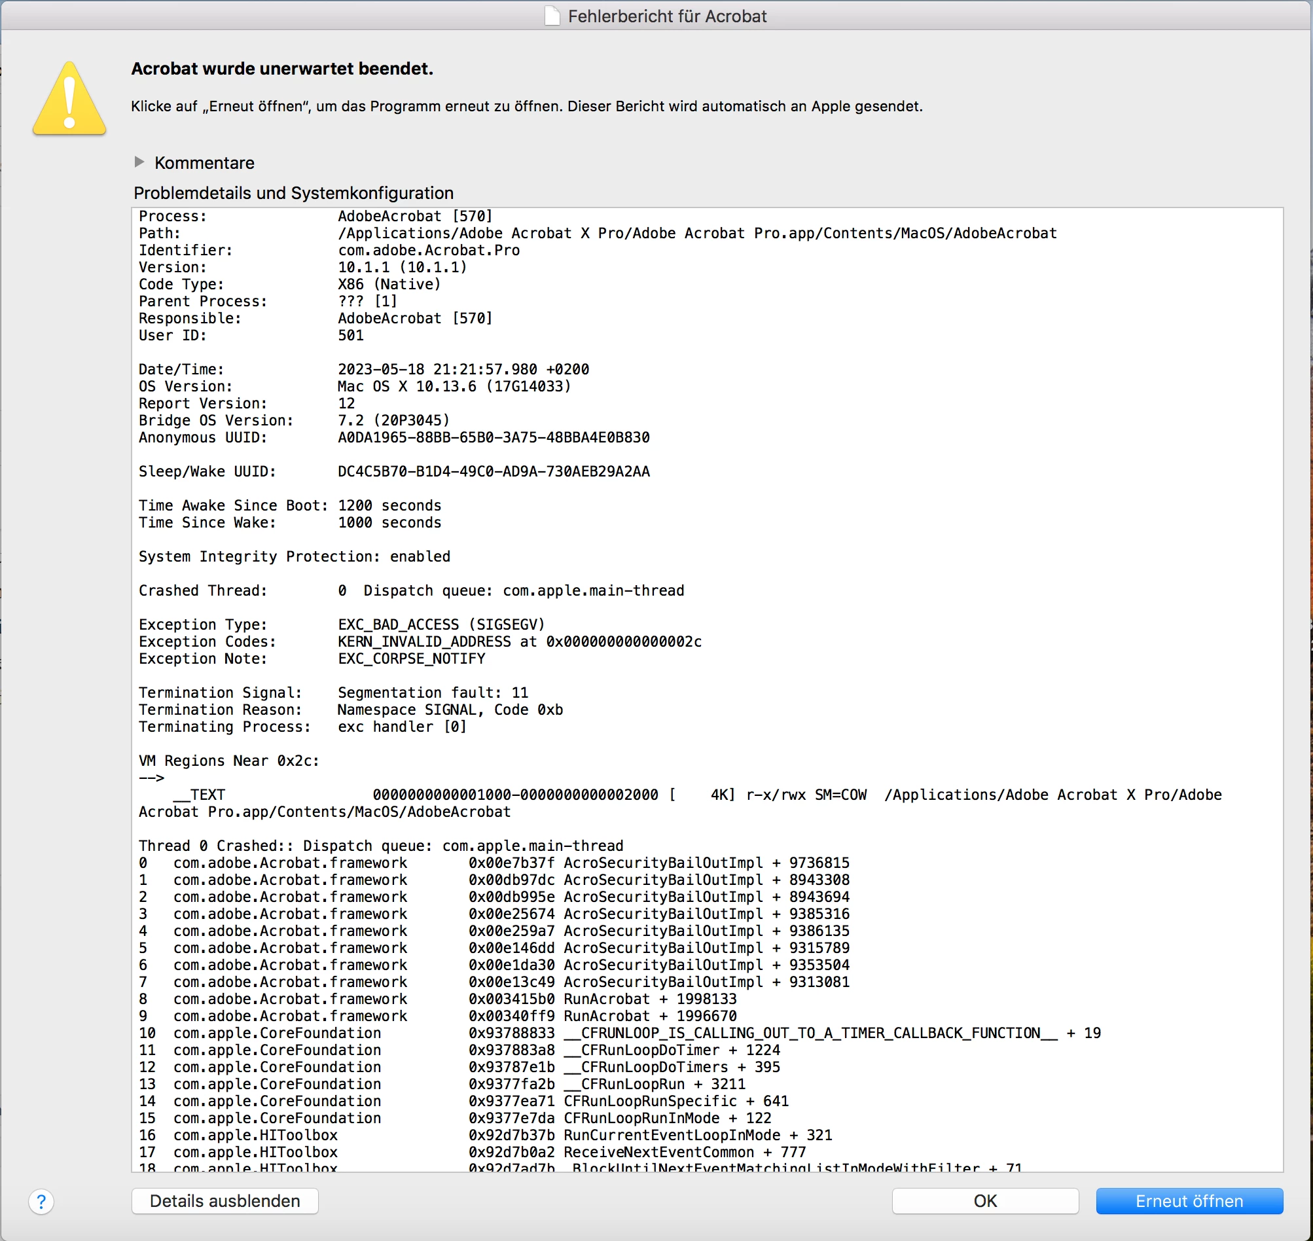
Task: Click the Erneut öffnen button
Action: (x=1189, y=1200)
